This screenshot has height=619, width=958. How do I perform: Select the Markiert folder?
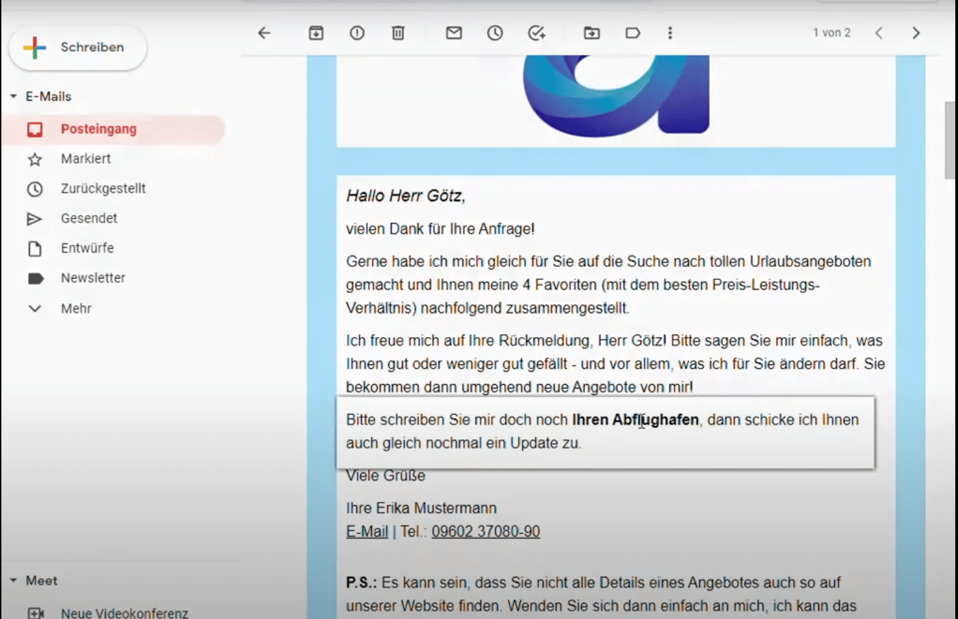point(85,159)
